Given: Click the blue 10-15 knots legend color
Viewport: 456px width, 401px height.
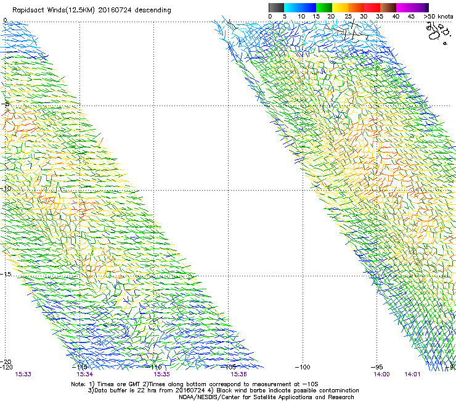Looking at the screenshot, I should click(308, 7).
